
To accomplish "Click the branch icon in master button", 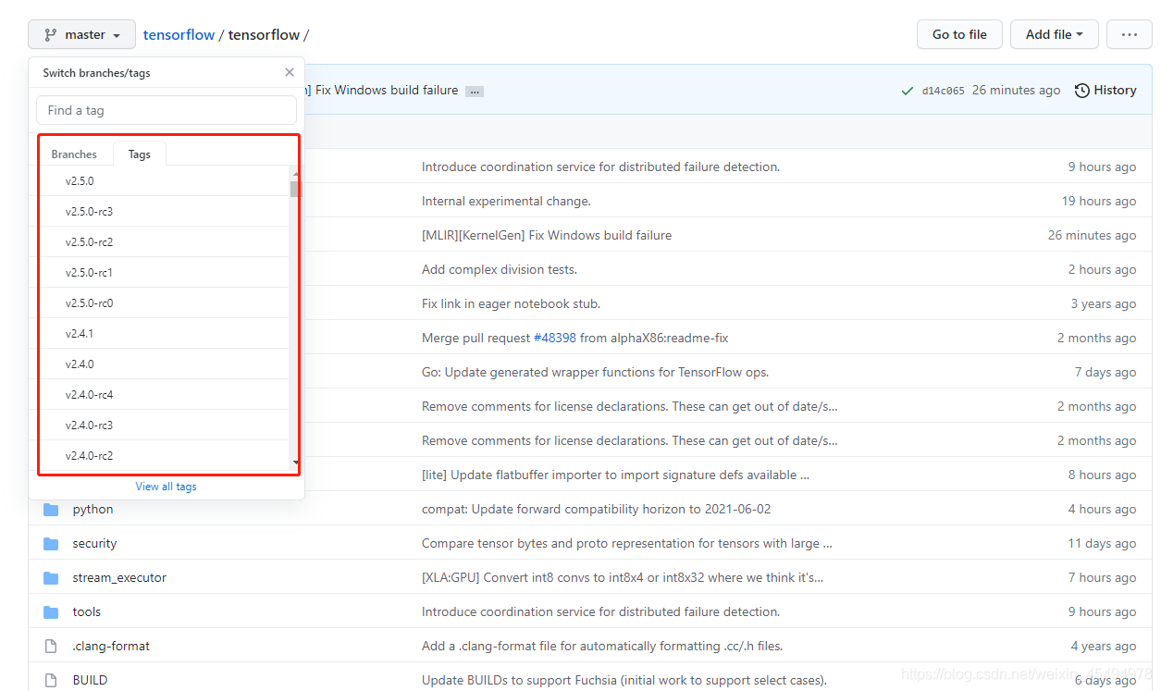I will [51, 34].
